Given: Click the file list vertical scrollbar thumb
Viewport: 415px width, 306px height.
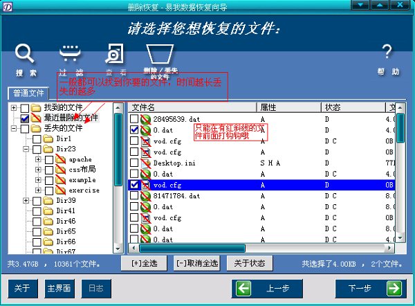Looking at the screenshot, I should click(400, 128).
